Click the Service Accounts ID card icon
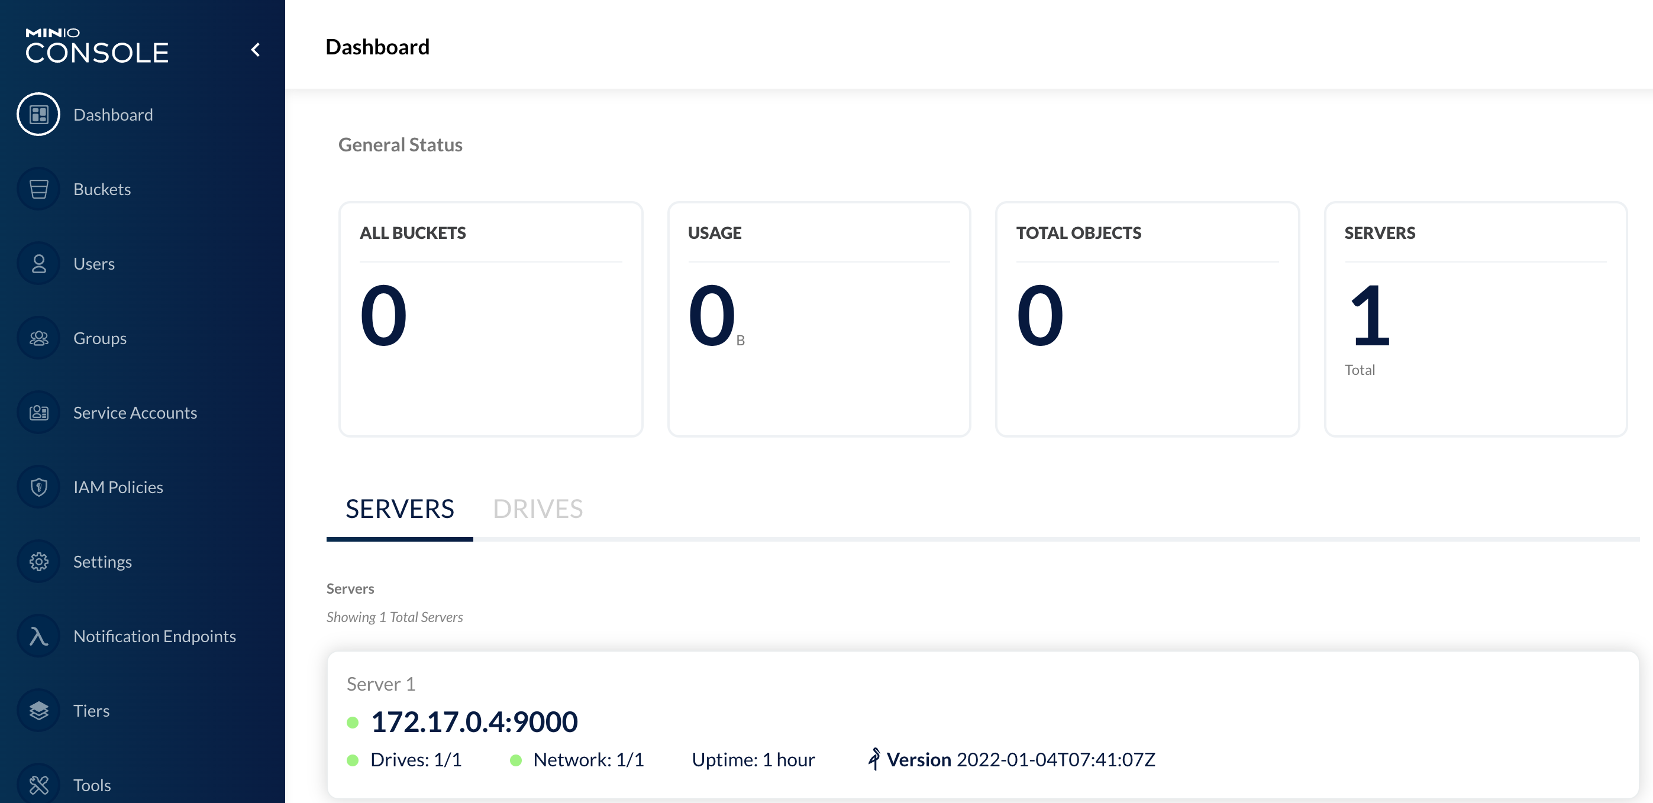This screenshot has height=803, width=1653. [x=38, y=412]
